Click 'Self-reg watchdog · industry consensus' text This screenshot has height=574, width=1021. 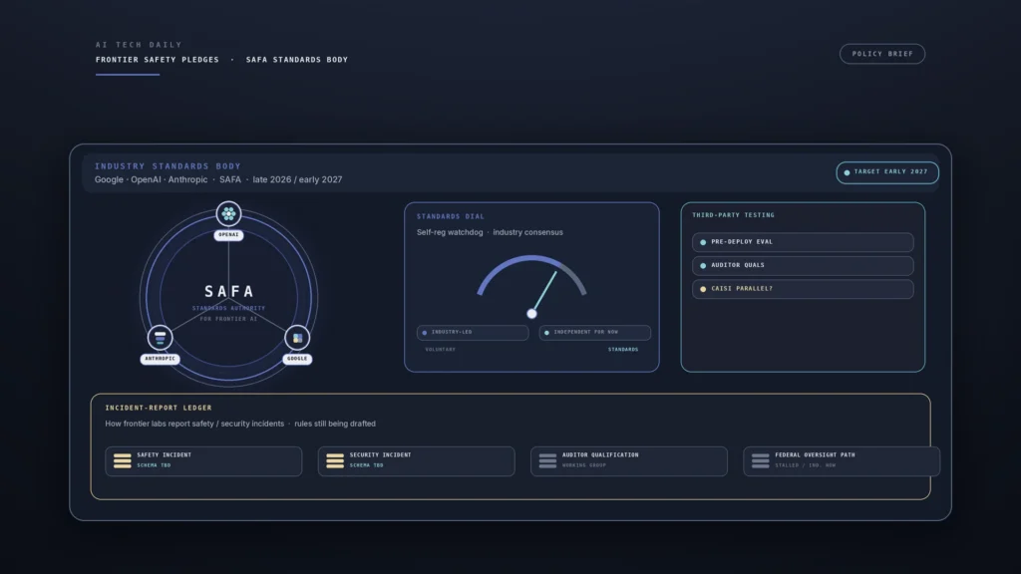click(x=490, y=232)
